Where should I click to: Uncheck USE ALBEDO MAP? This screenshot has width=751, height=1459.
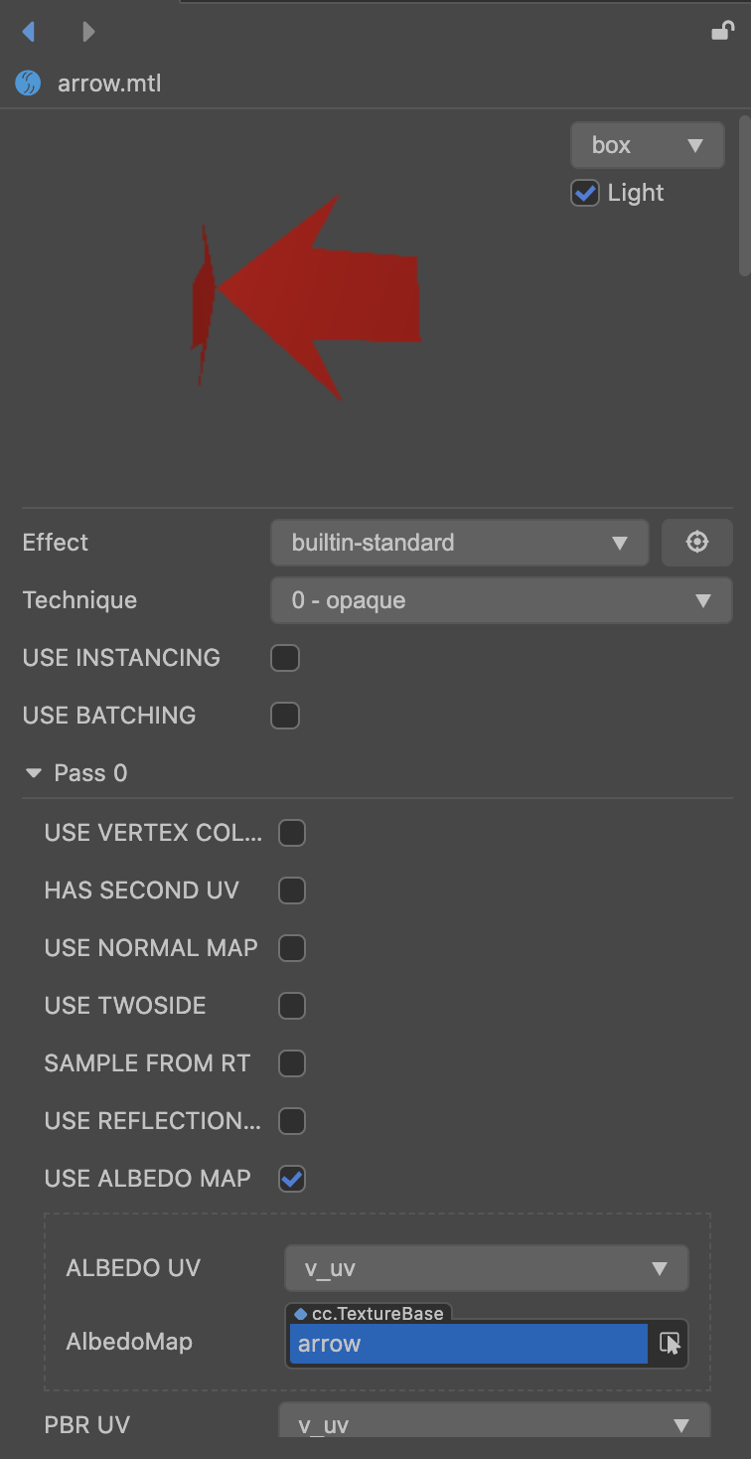pyautogui.click(x=292, y=1179)
